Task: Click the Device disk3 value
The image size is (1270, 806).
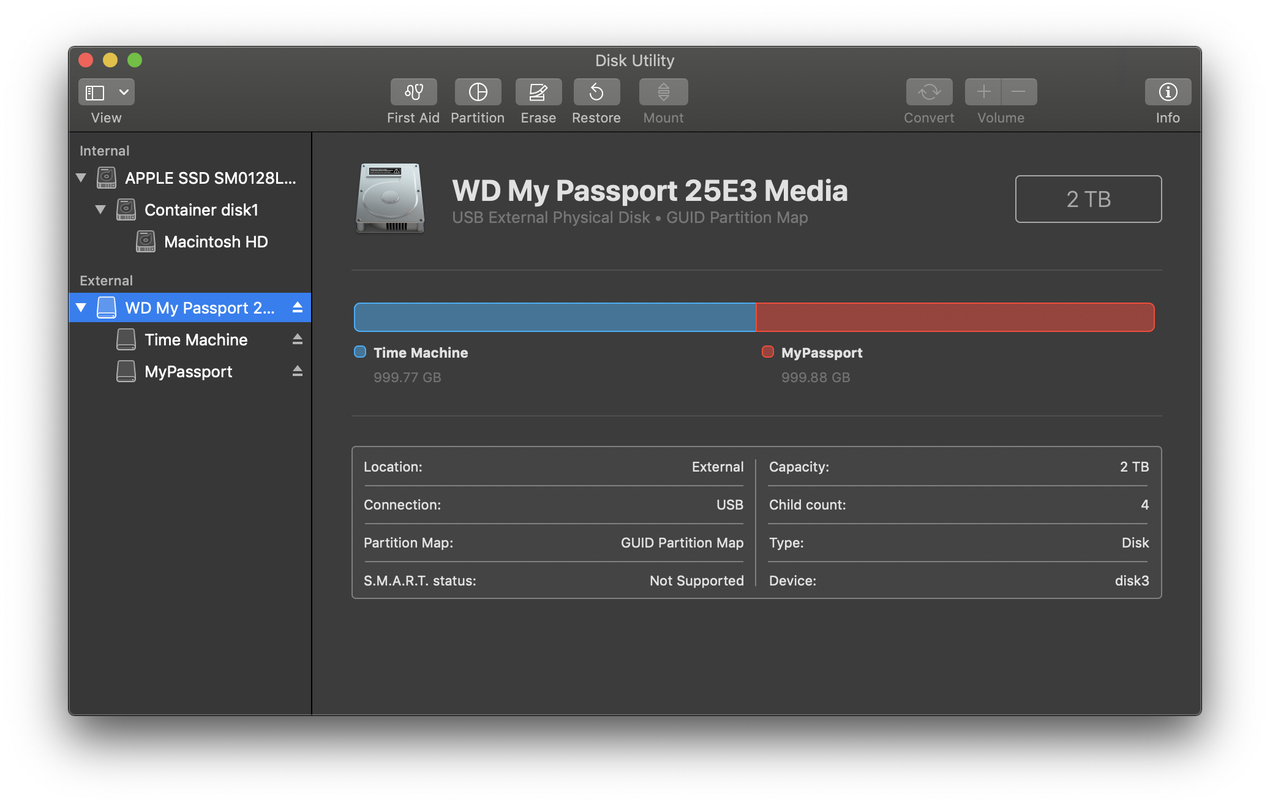Action: pos(1132,581)
